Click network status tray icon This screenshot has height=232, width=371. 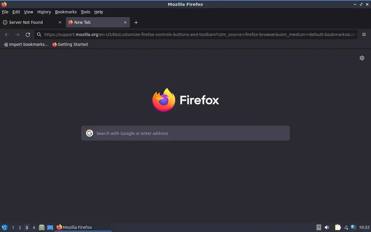pos(346,227)
